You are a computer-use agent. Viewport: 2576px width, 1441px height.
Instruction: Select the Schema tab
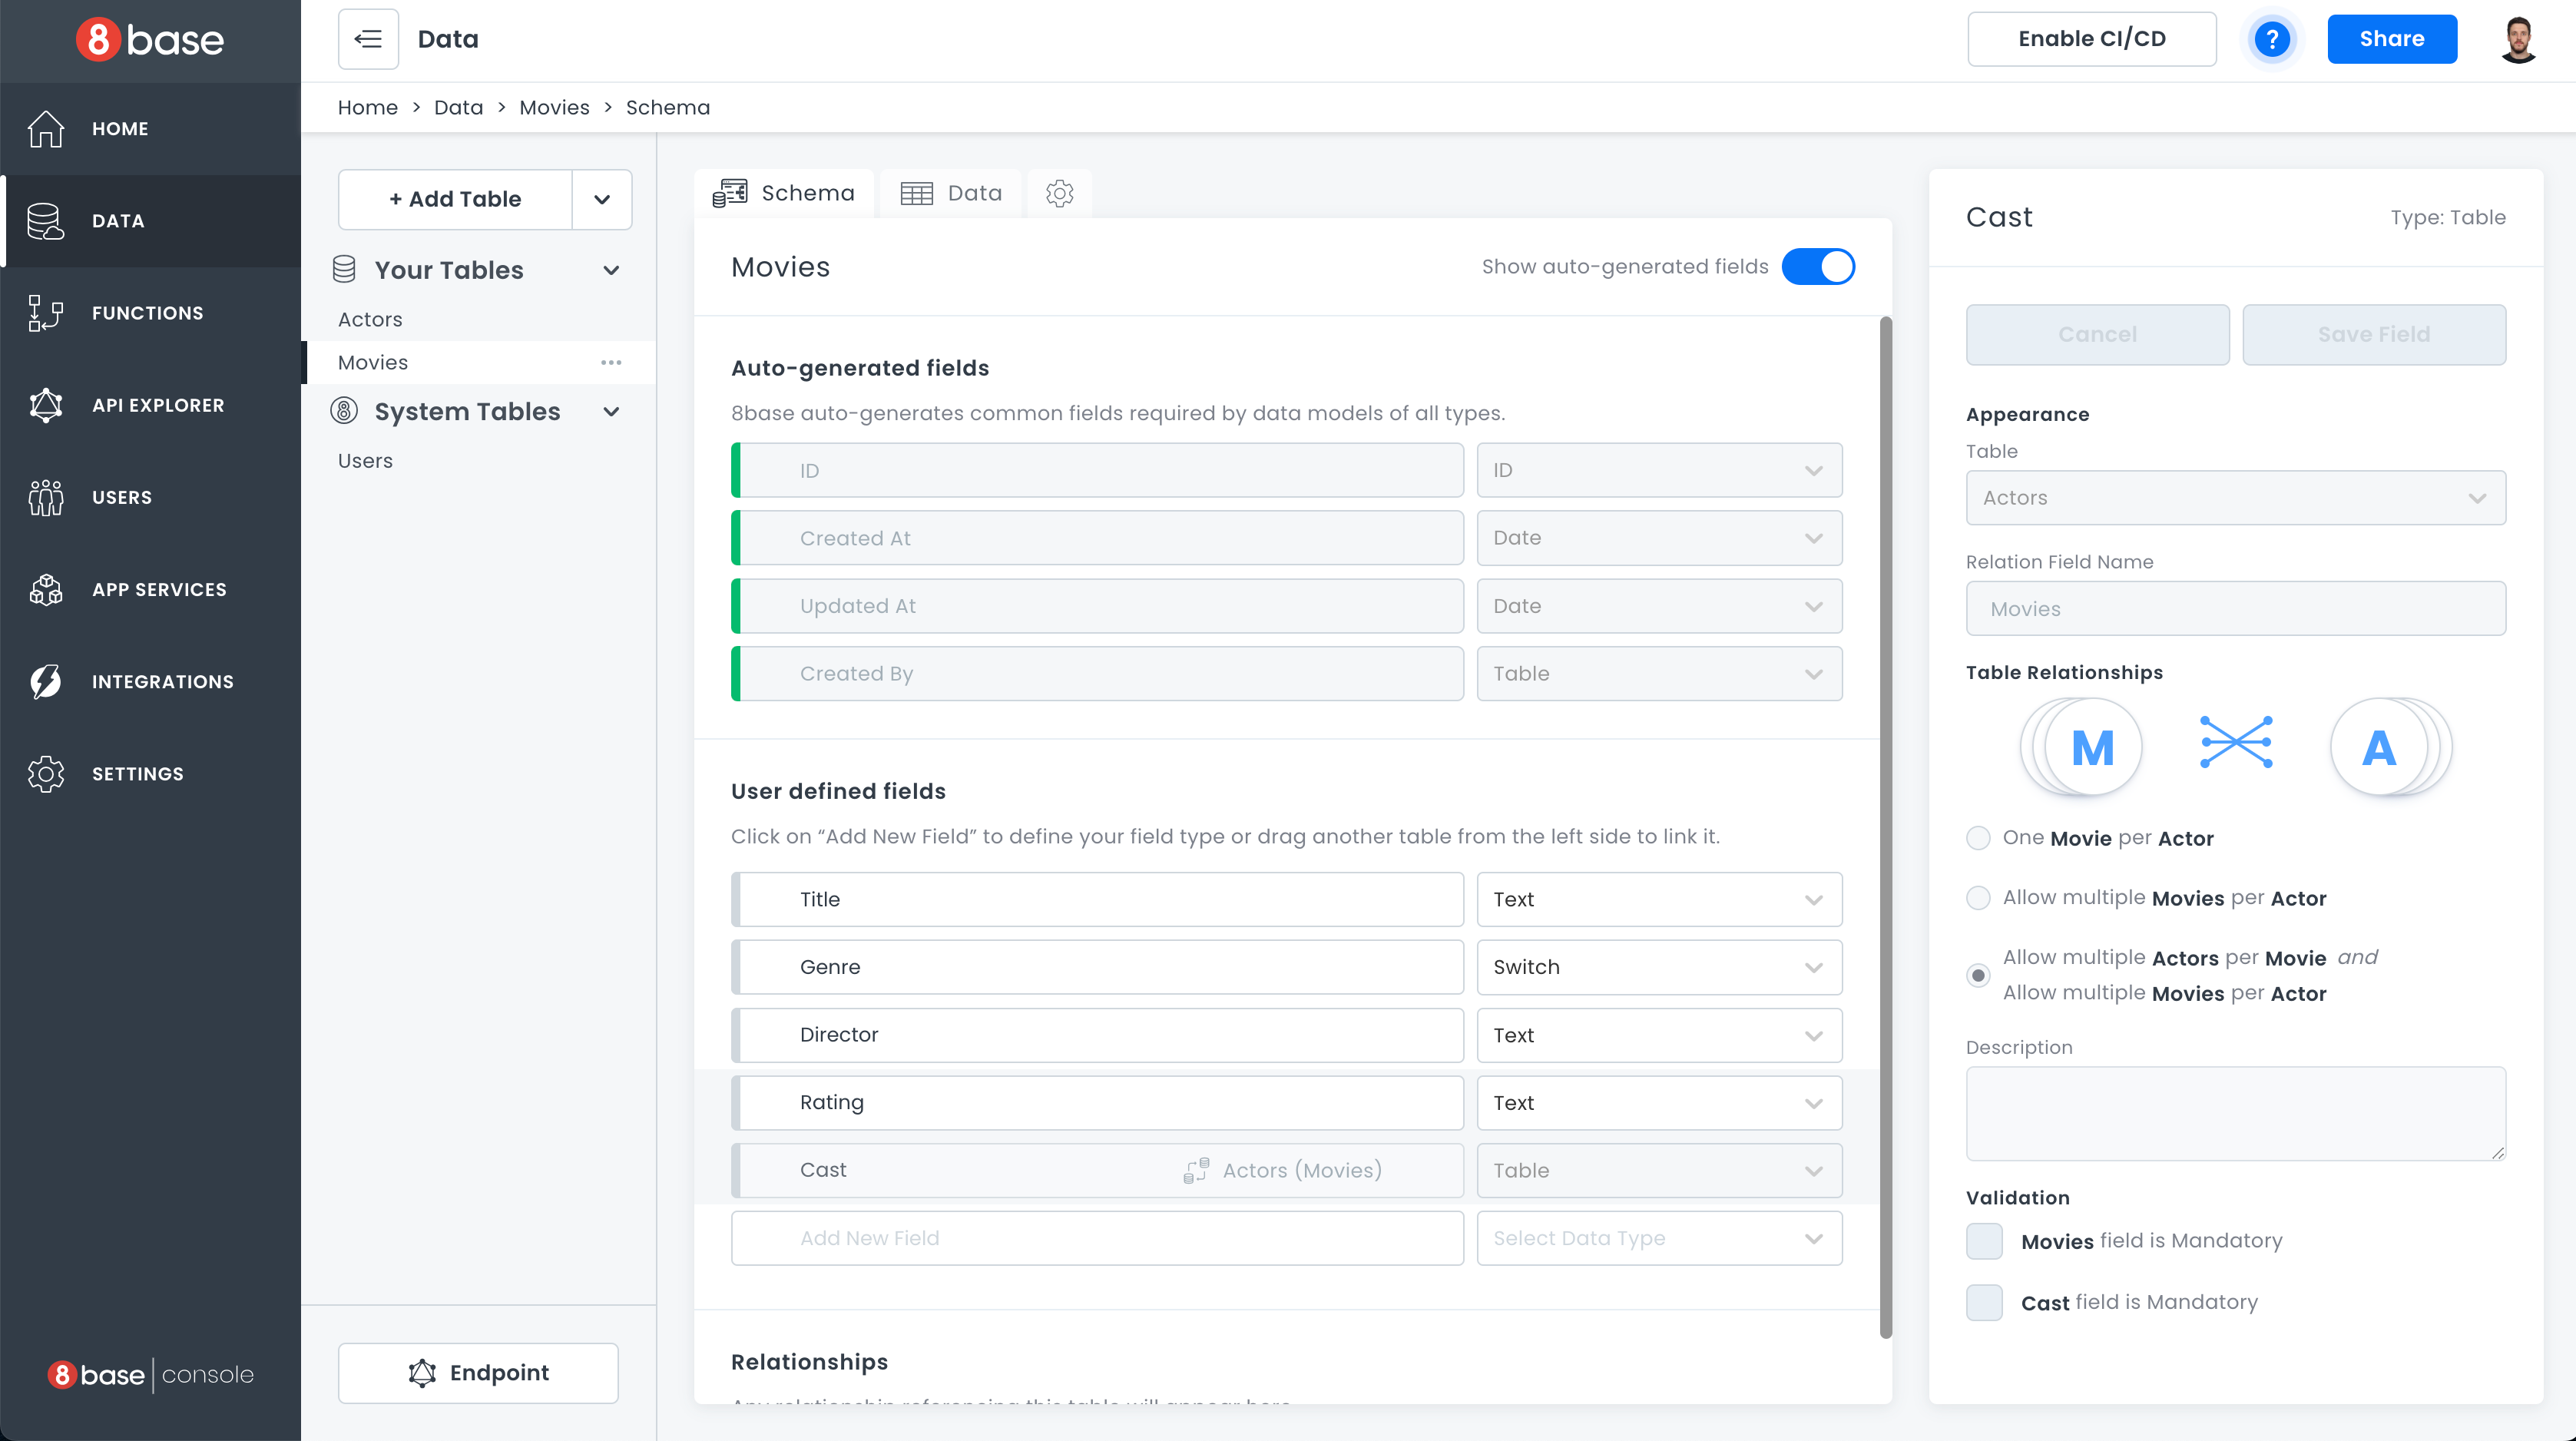pos(785,192)
